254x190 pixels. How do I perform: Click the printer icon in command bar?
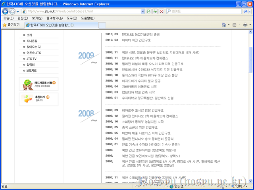click(x=244, y=25)
